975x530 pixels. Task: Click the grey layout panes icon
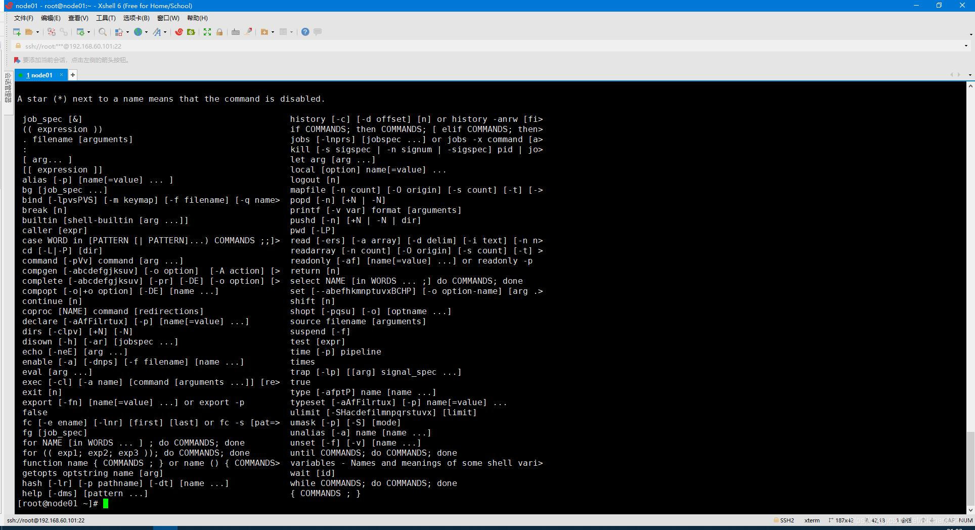[283, 32]
